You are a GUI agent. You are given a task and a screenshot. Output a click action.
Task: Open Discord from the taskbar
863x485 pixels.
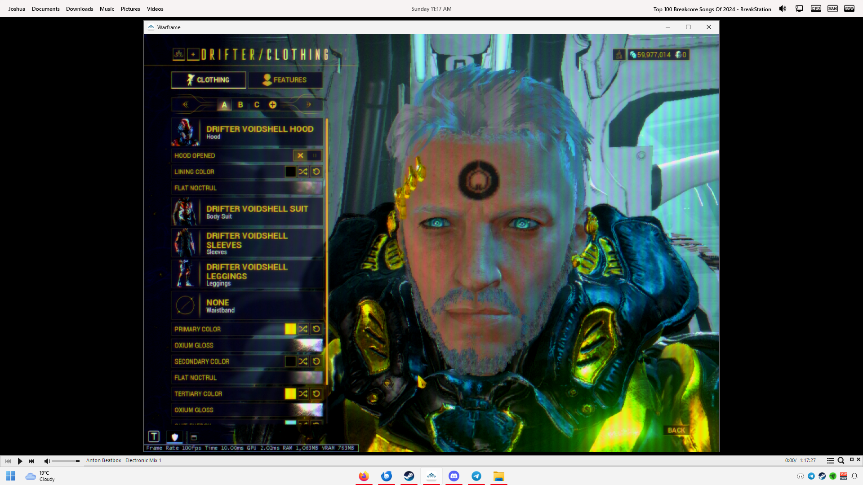[454, 476]
